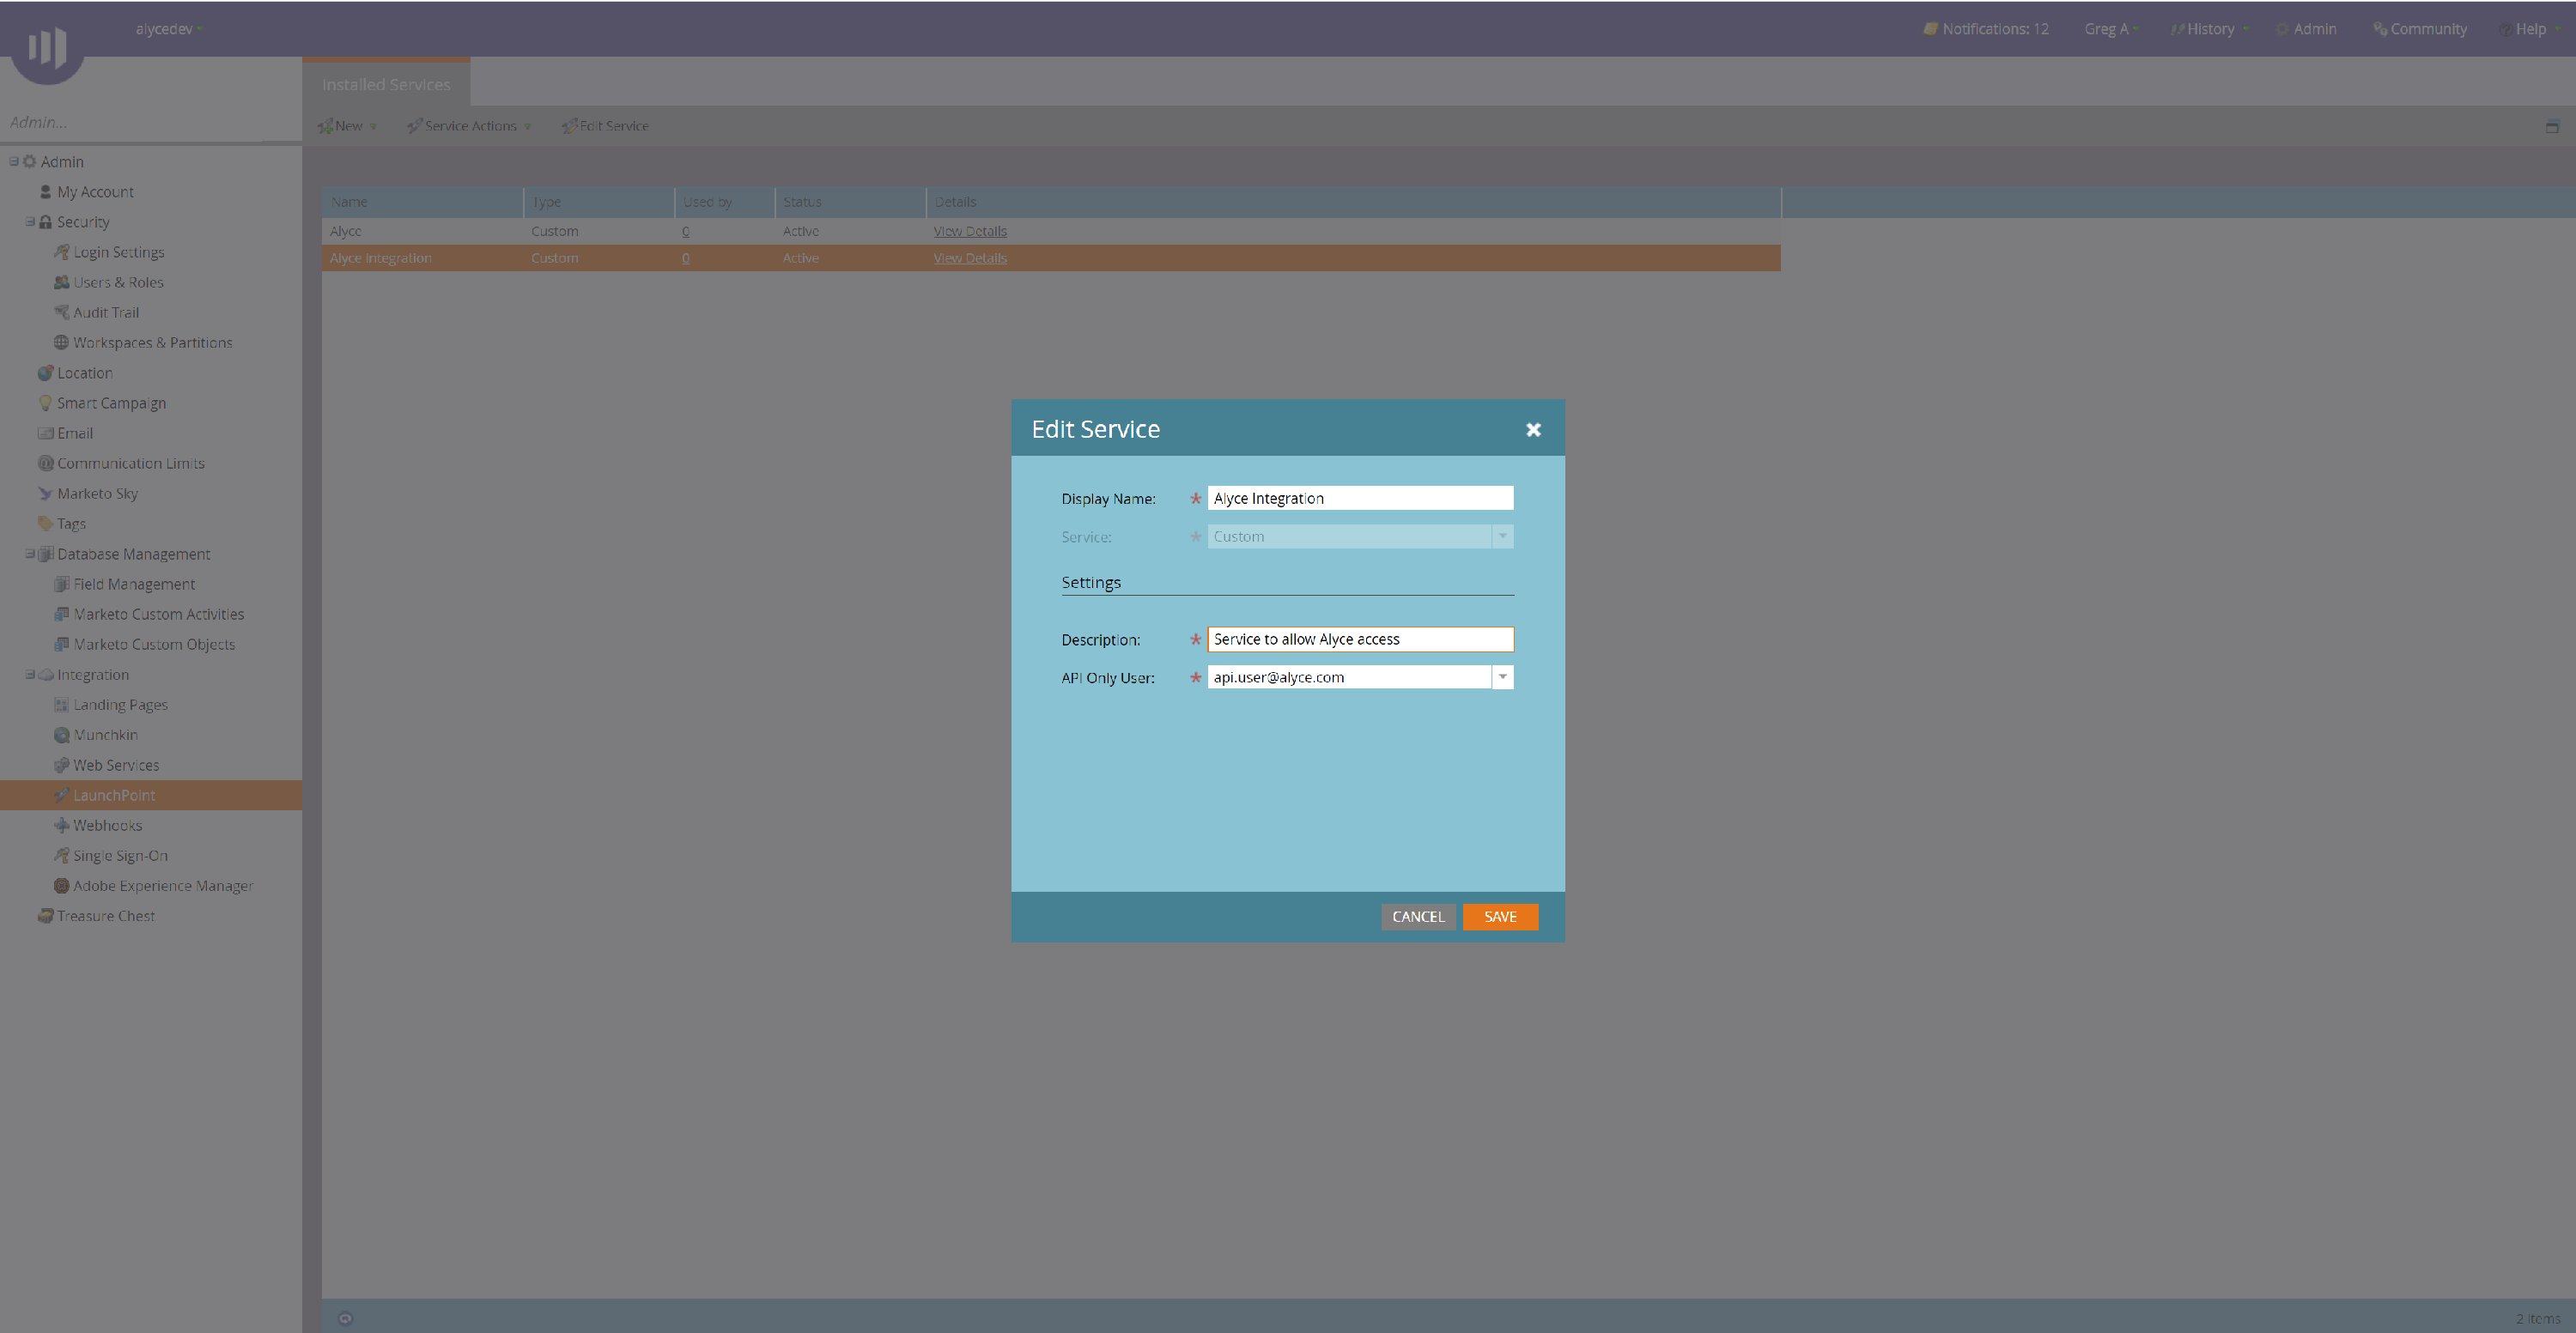The width and height of the screenshot is (2576, 1333).
Task: Open the Admin top menu item
Action: tap(2306, 29)
